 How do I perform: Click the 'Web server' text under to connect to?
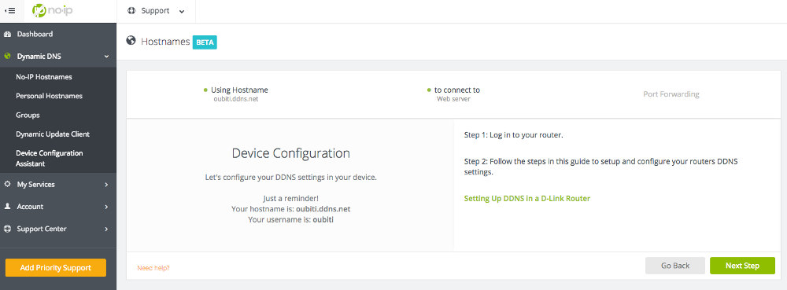coord(453,99)
